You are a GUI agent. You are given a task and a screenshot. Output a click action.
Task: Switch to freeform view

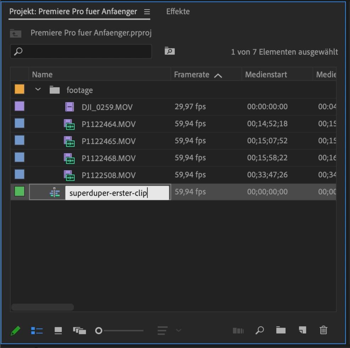pyautogui.click(x=80, y=331)
